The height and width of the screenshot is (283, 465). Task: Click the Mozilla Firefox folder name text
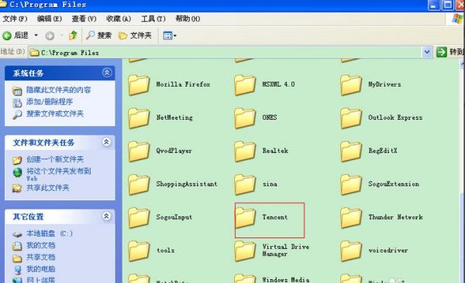point(183,84)
